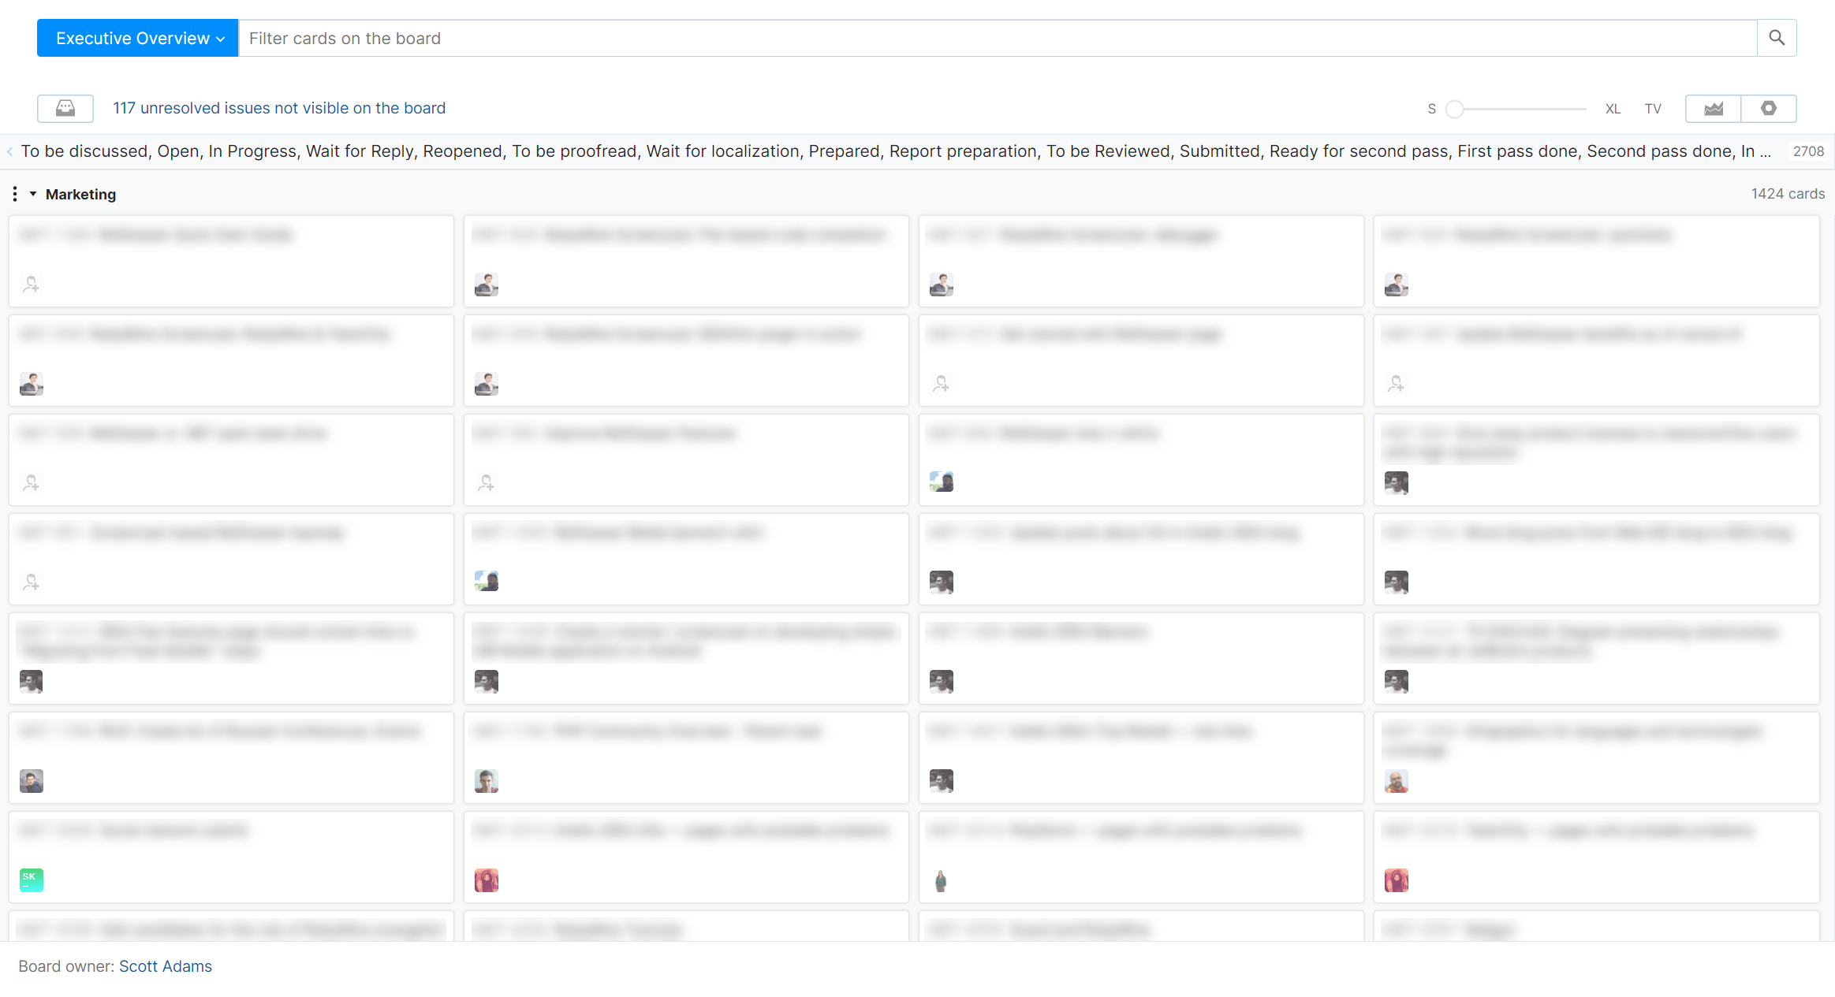Viewport: 1835px width, 997px height.
Task: Open the board chart/report icon
Action: [x=1713, y=108]
